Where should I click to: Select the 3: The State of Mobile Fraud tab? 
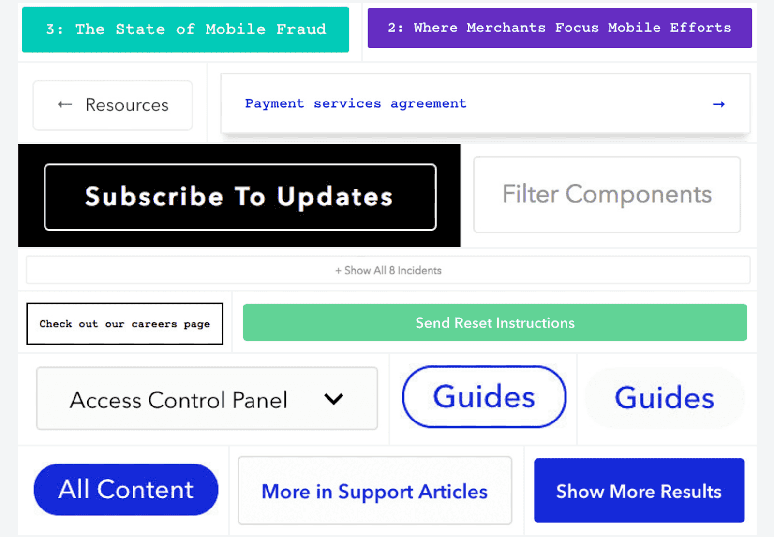click(x=185, y=29)
